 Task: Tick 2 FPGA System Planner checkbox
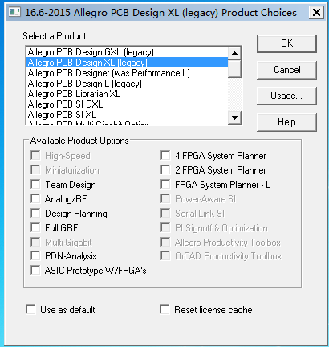coord(165,169)
